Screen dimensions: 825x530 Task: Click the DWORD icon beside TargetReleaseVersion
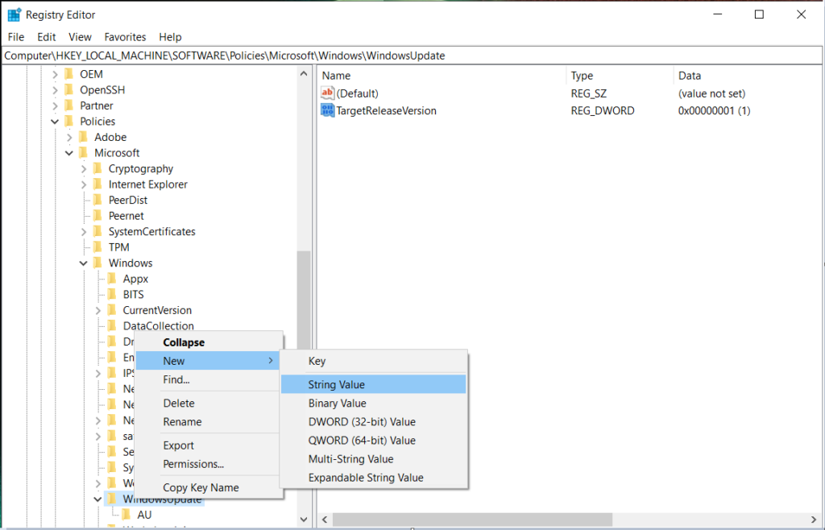click(327, 110)
